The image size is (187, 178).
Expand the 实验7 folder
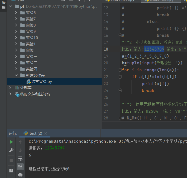tap(16, 19)
